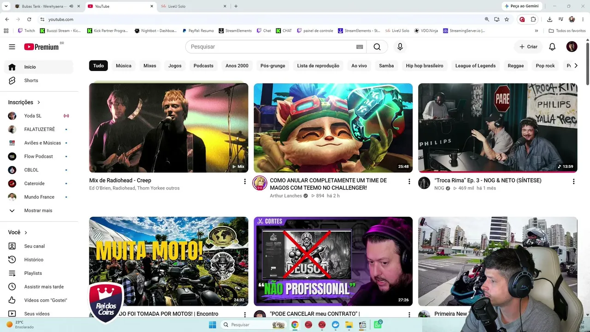This screenshot has width=590, height=332.
Task: Open the Arthur Lanches channel link
Action: (x=286, y=196)
